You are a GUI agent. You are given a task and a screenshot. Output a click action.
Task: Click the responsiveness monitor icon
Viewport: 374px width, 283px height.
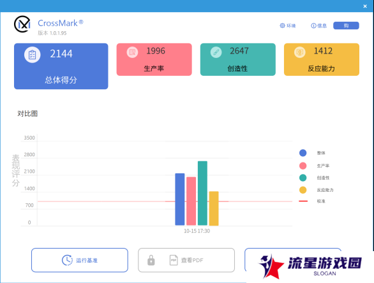[300, 52]
